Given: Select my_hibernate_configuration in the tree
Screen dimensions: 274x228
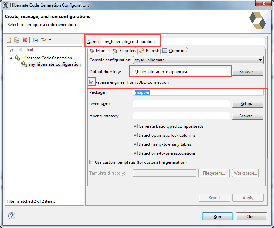Looking at the screenshot, I should [54, 64].
